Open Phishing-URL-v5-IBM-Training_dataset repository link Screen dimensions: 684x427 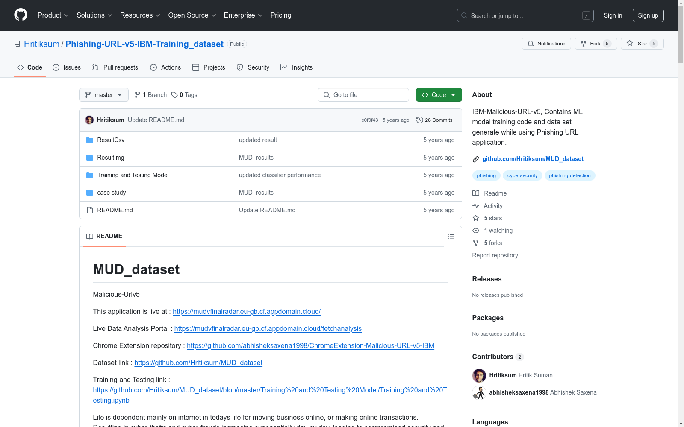point(144,44)
